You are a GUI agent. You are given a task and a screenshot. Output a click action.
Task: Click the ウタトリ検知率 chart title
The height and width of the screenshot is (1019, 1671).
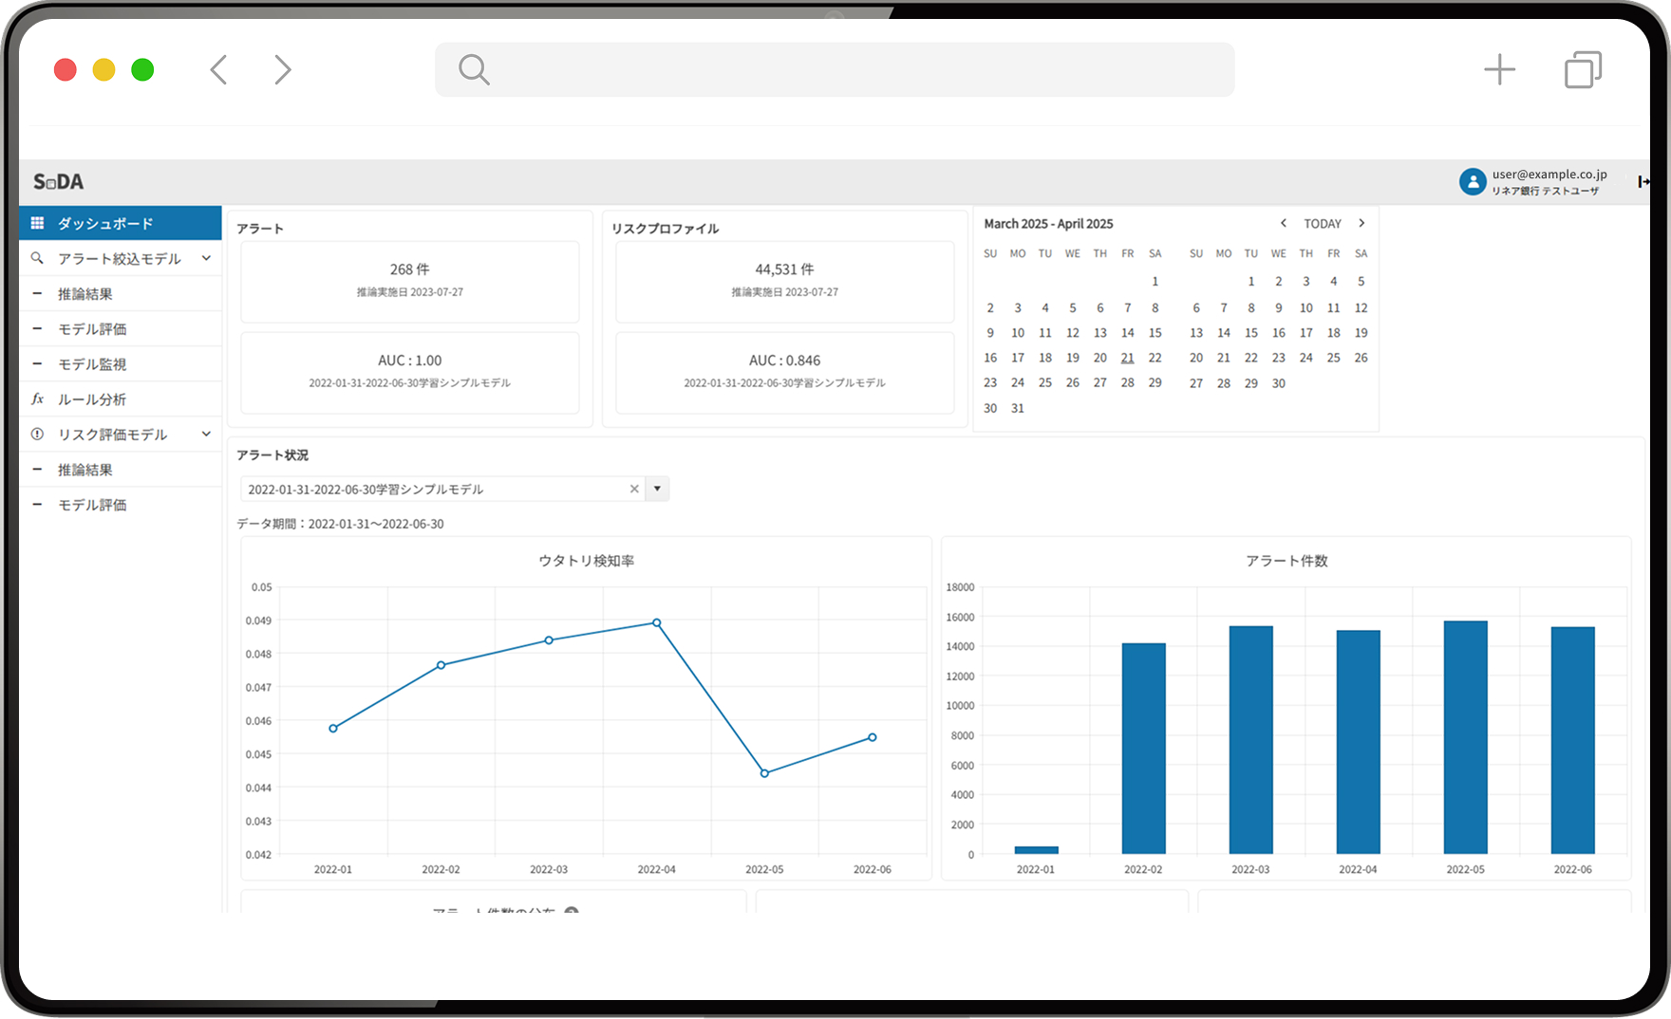[x=587, y=561]
